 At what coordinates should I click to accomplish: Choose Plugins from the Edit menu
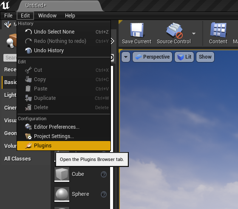pyautogui.click(x=64, y=146)
